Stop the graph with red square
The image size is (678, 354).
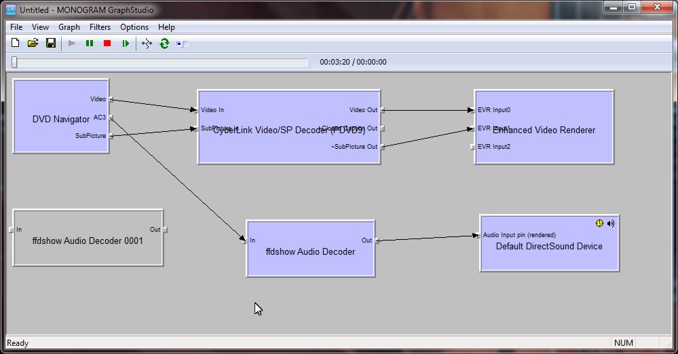pos(107,43)
